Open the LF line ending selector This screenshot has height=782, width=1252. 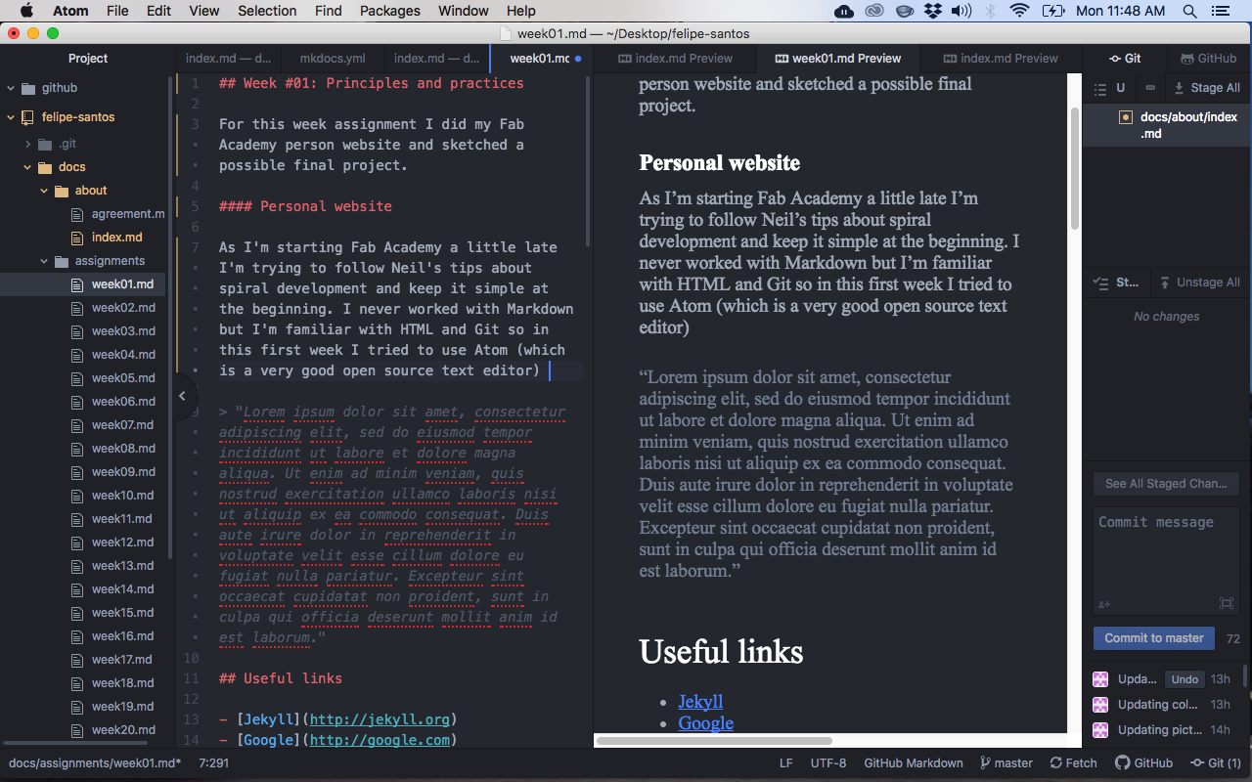pyautogui.click(x=786, y=763)
